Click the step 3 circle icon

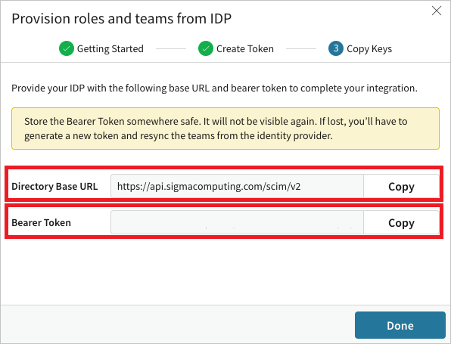336,48
